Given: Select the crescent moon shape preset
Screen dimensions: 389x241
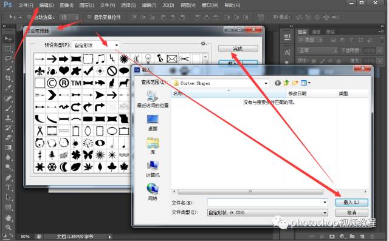Looking at the screenshot, I should (x=64, y=167).
